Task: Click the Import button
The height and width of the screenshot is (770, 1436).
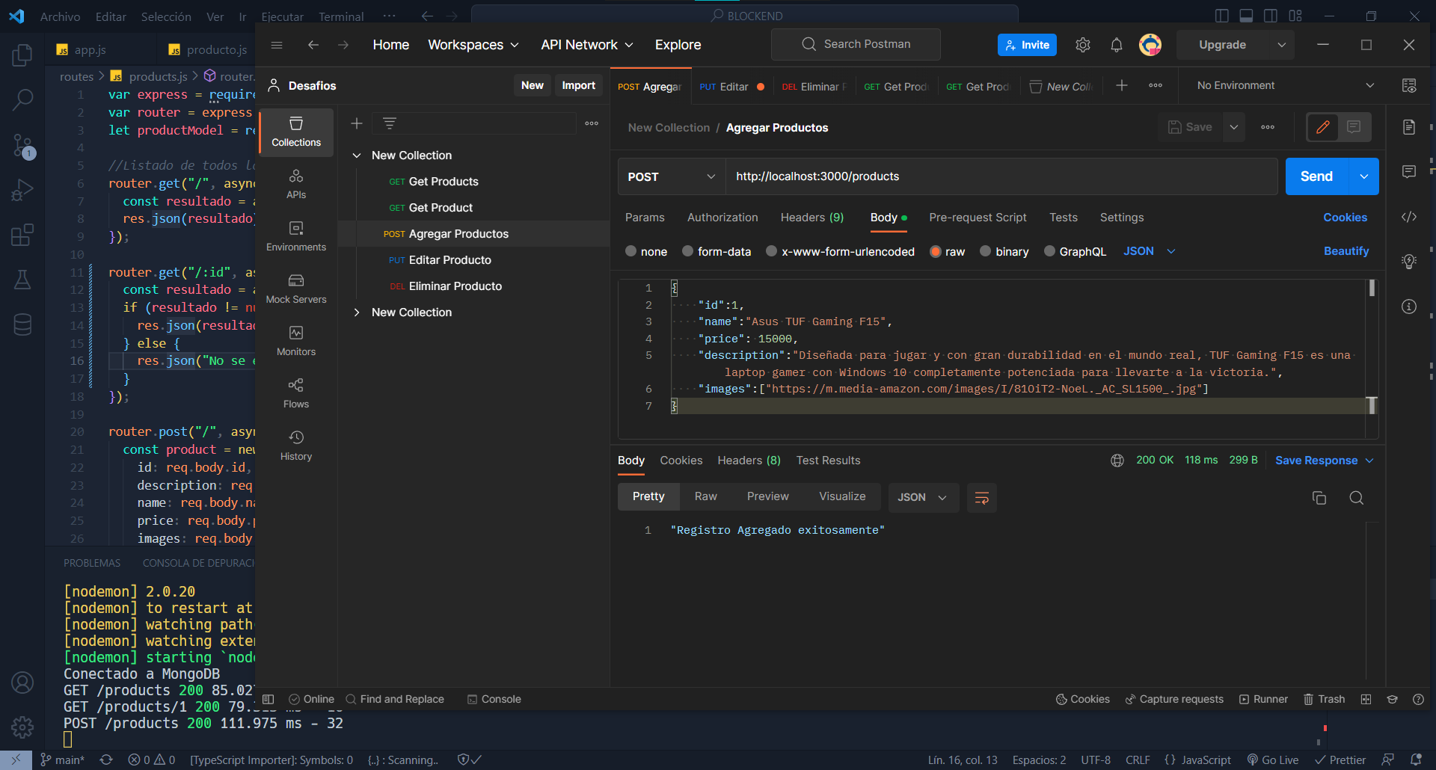Action: coord(578,86)
